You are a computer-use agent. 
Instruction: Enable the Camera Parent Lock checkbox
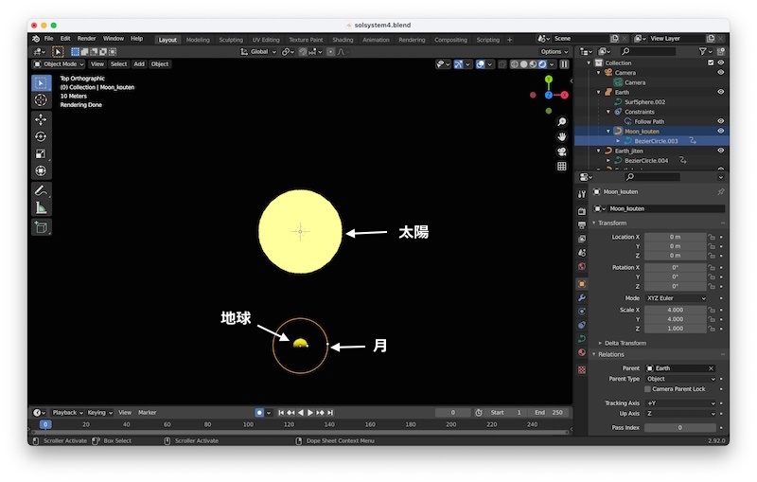pyautogui.click(x=648, y=389)
